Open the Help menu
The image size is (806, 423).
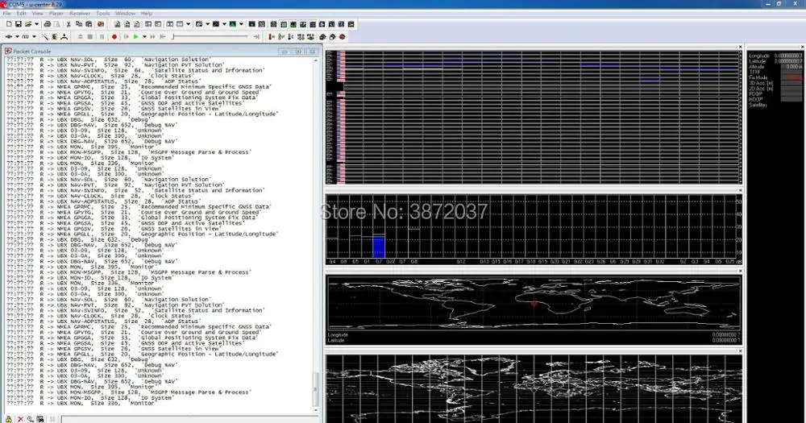147,14
